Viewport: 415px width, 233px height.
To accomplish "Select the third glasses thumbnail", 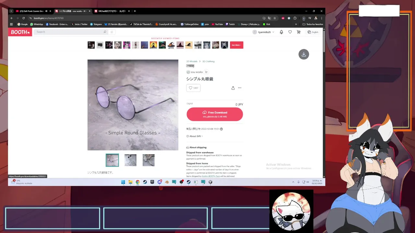I will [148, 160].
